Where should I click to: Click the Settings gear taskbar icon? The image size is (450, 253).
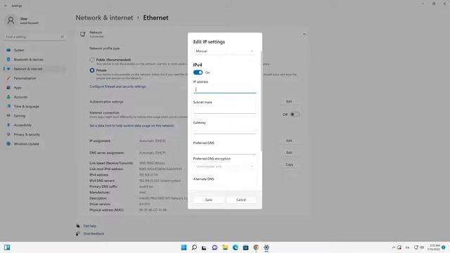pyautogui.click(x=266, y=247)
